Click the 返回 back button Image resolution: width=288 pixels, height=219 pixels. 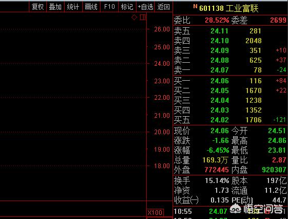pos(163,7)
